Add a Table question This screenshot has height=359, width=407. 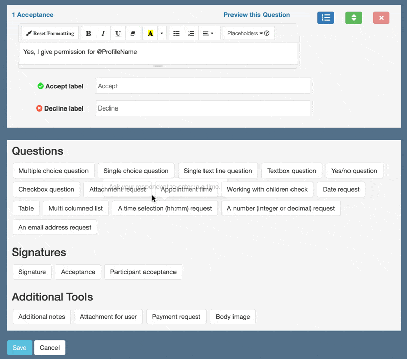[x=26, y=208]
